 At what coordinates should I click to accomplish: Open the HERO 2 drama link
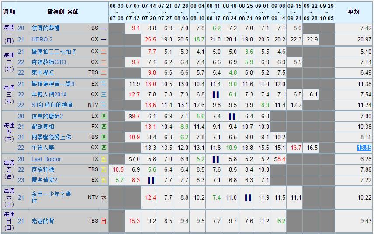(x=42, y=39)
